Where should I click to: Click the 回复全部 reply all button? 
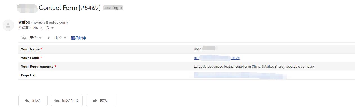coord(67,101)
